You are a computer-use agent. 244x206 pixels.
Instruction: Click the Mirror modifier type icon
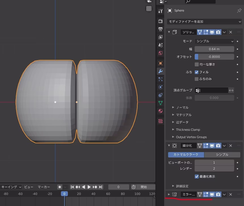[174, 194]
